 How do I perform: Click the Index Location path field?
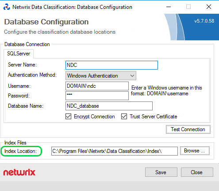[x=115, y=151]
